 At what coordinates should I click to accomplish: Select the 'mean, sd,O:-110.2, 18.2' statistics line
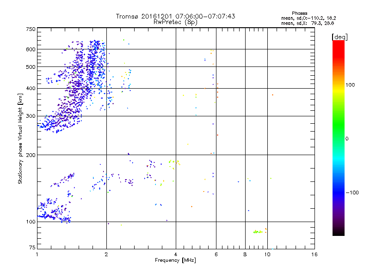click(x=308, y=18)
